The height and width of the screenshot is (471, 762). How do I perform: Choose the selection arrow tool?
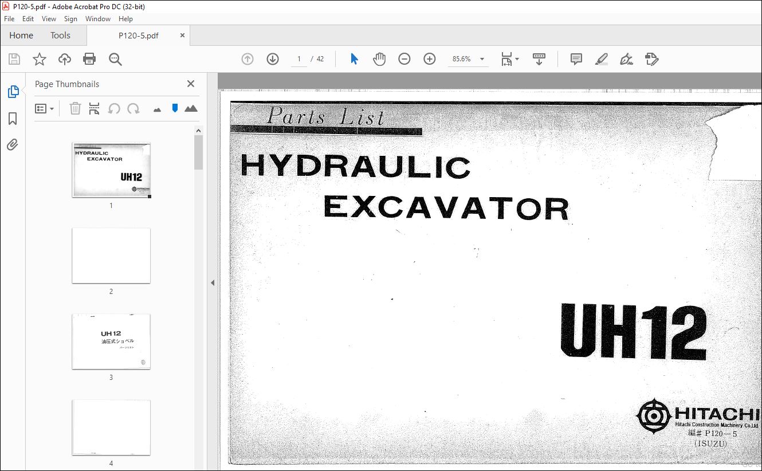(x=354, y=59)
